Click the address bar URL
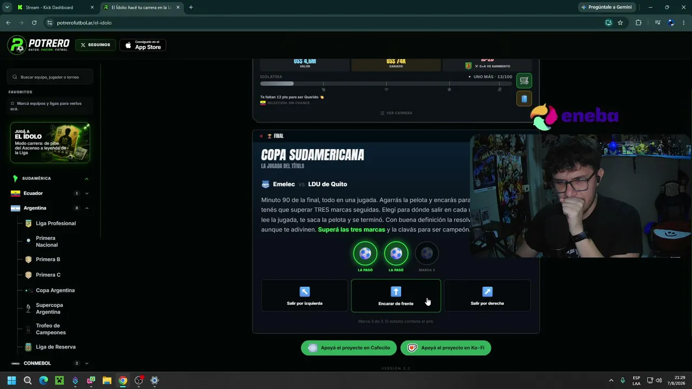Viewport: 692px width, 389px height. click(x=84, y=23)
